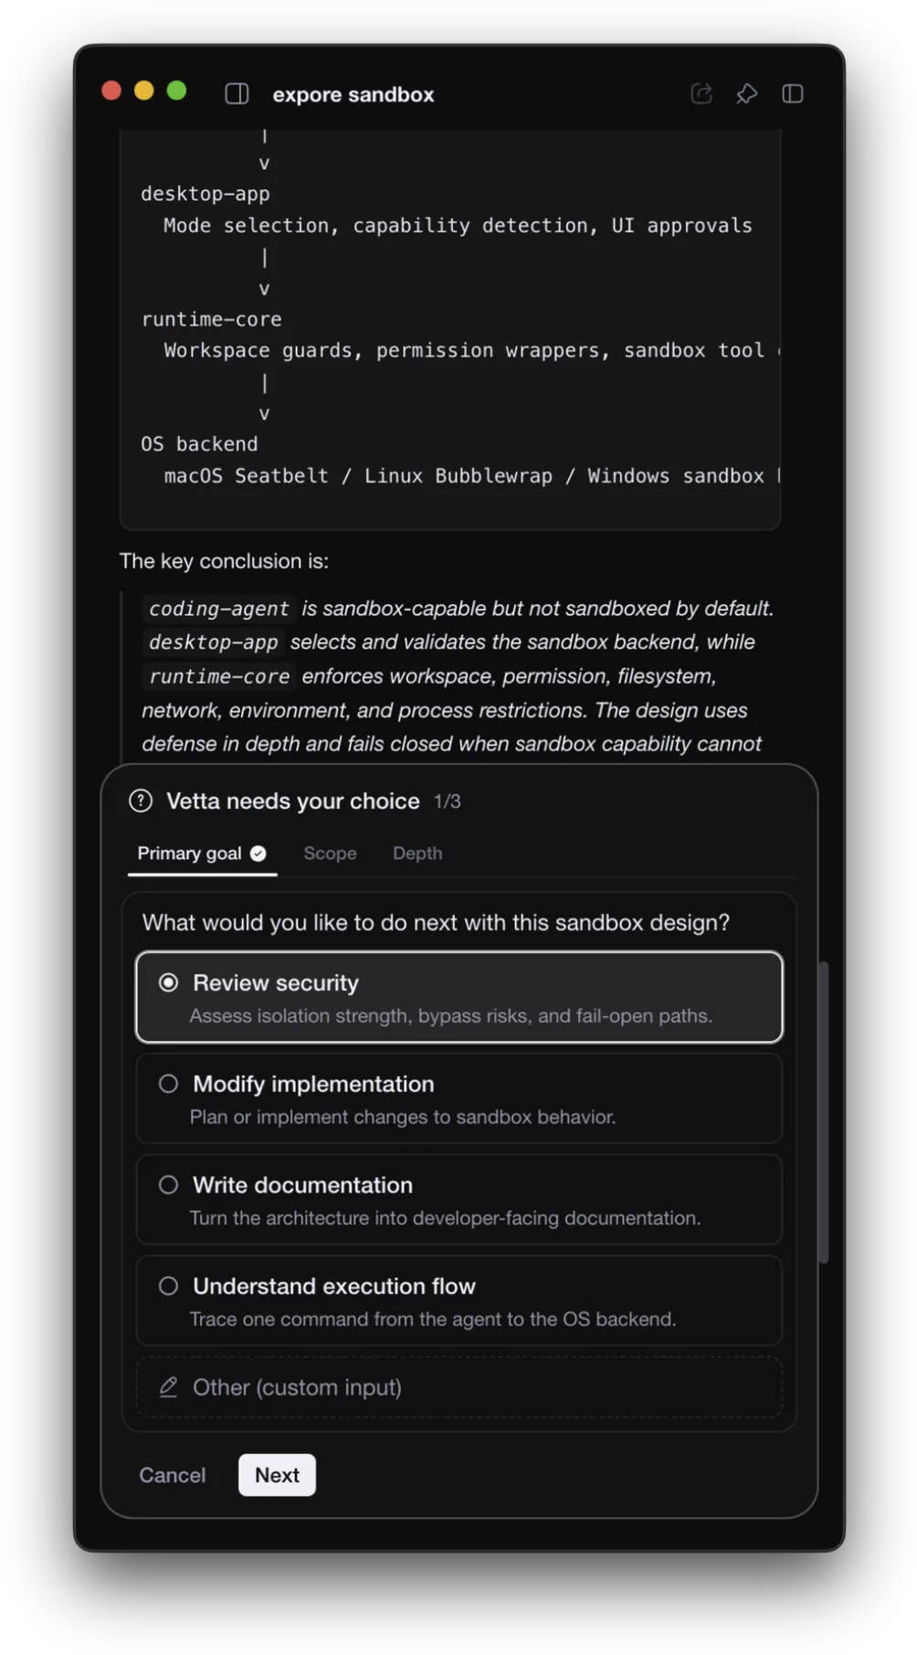Pin the conversation with the pin icon
This screenshot has width=917, height=1655.
pyautogui.click(x=746, y=93)
